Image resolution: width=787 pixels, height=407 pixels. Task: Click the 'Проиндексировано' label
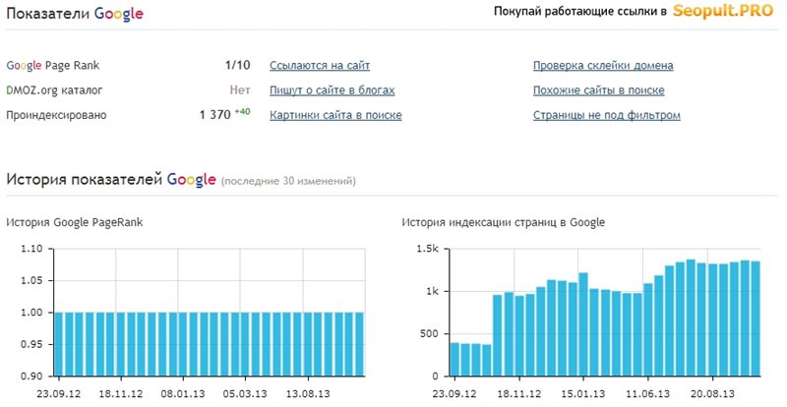pyautogui.click(x=56, y=115)
